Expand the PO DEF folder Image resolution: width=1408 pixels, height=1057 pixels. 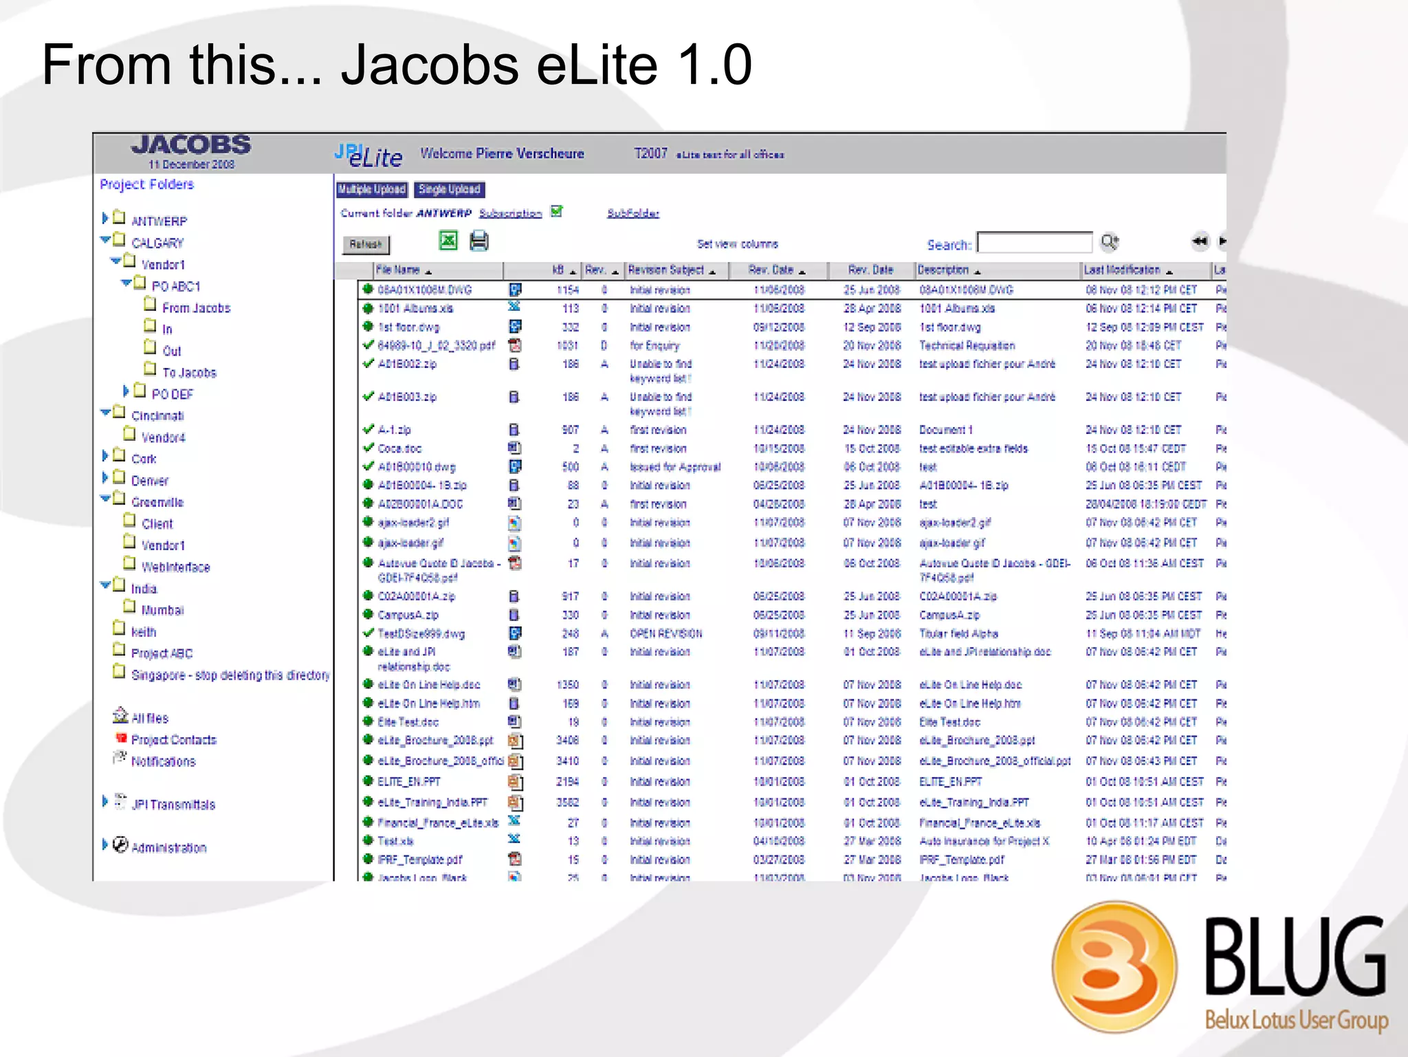click(x=125, y=391)
